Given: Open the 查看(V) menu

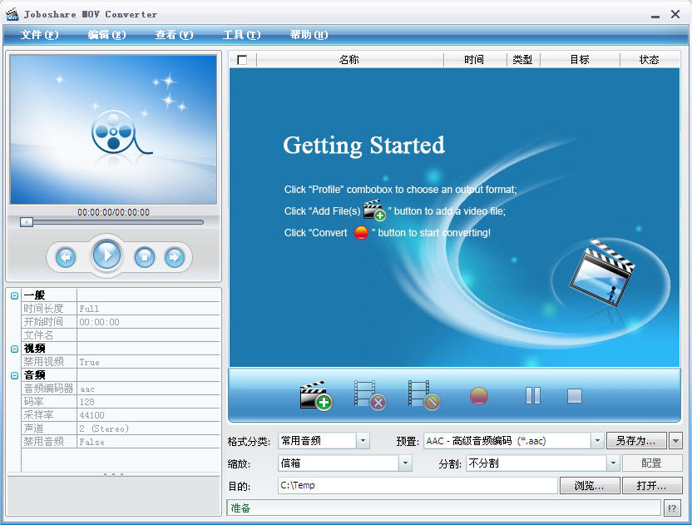Looking at the screenshot, I should 174,34.
